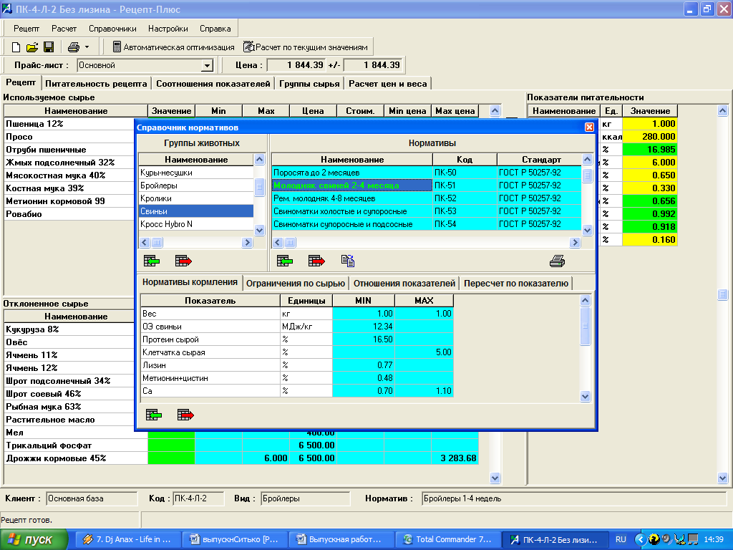Click Расчет по текущим значениям toolbar button

tap(306, 47)
